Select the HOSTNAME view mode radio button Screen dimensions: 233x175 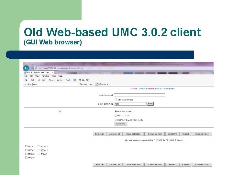click(116, 120)
